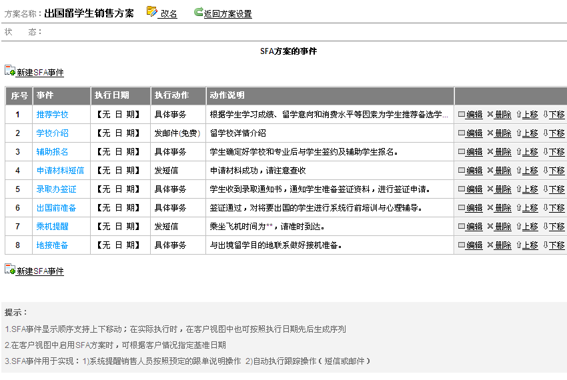Click 删除 for the 地接准备 row

coord(503,245)
